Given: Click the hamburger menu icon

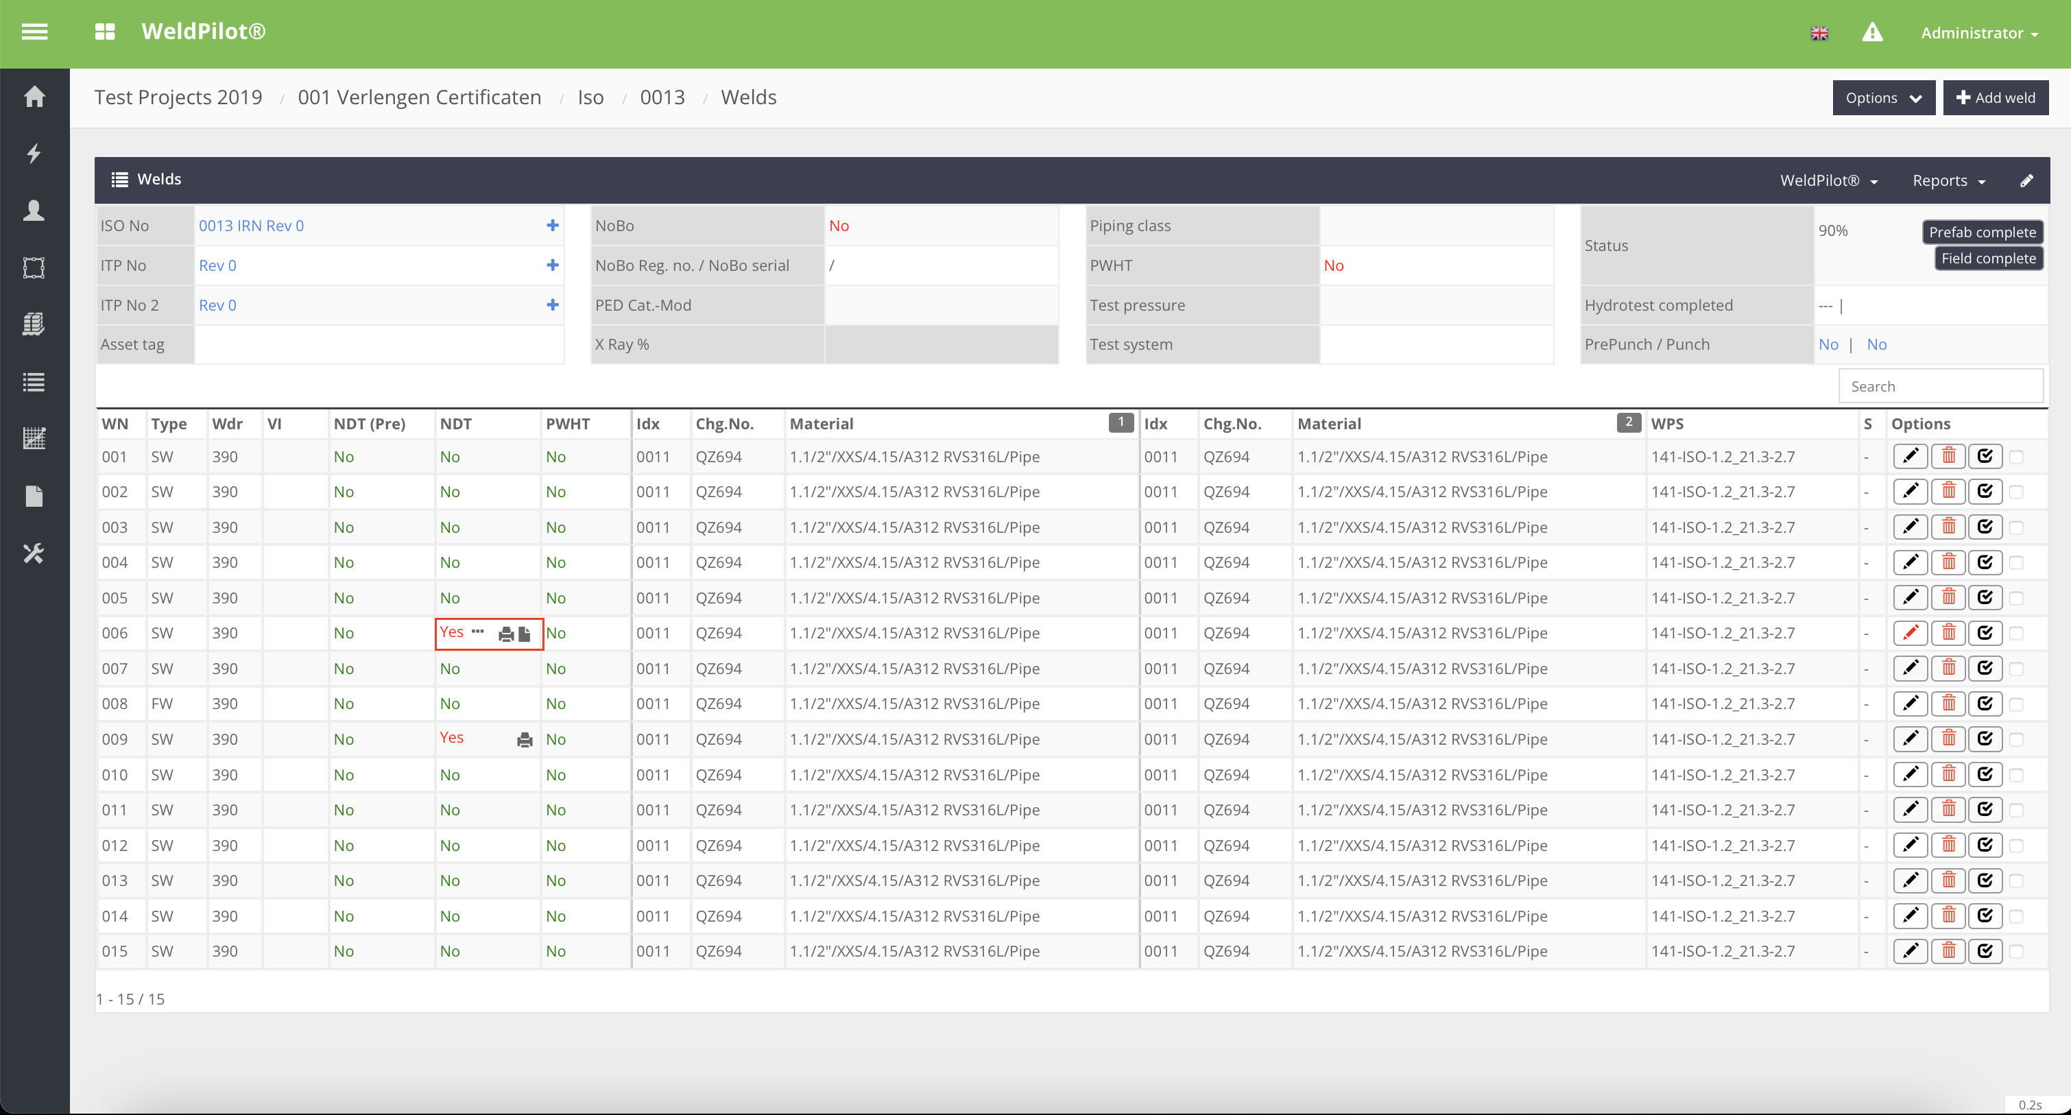Looking at the screenshot, I should click(34, 32).
